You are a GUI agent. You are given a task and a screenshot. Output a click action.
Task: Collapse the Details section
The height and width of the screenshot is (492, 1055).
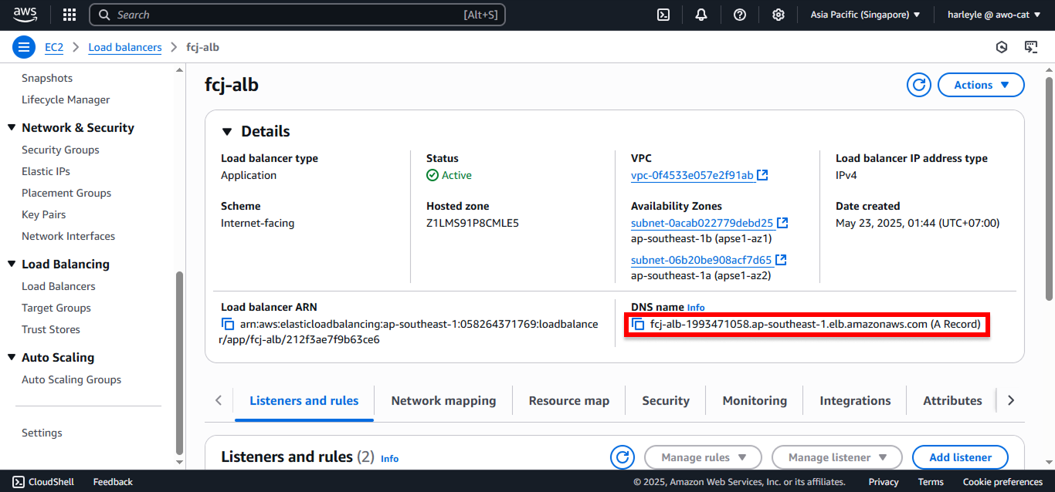pos(227,131)
